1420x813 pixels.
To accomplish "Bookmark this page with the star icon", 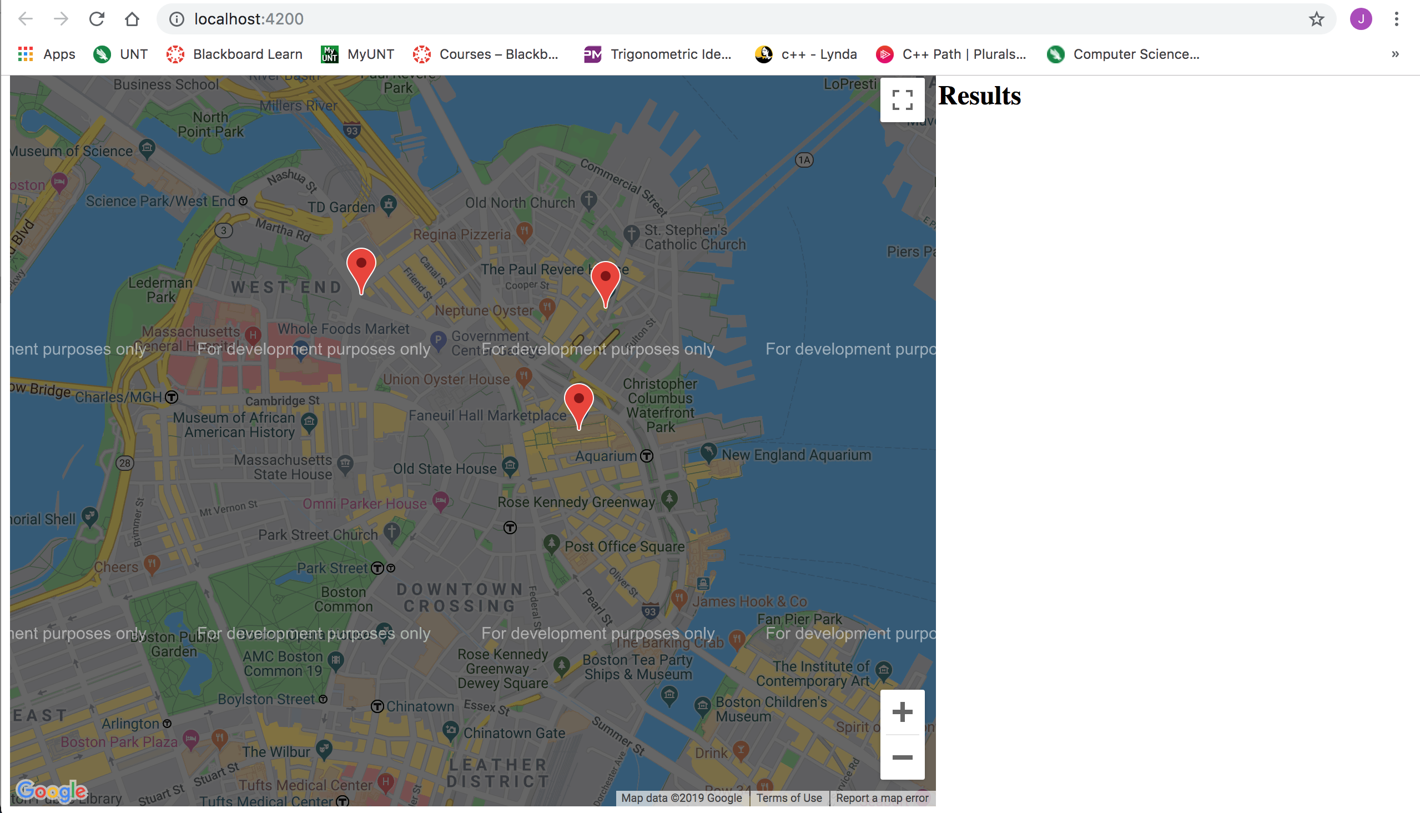I will pyautogui.click(x=1316, y=19).
